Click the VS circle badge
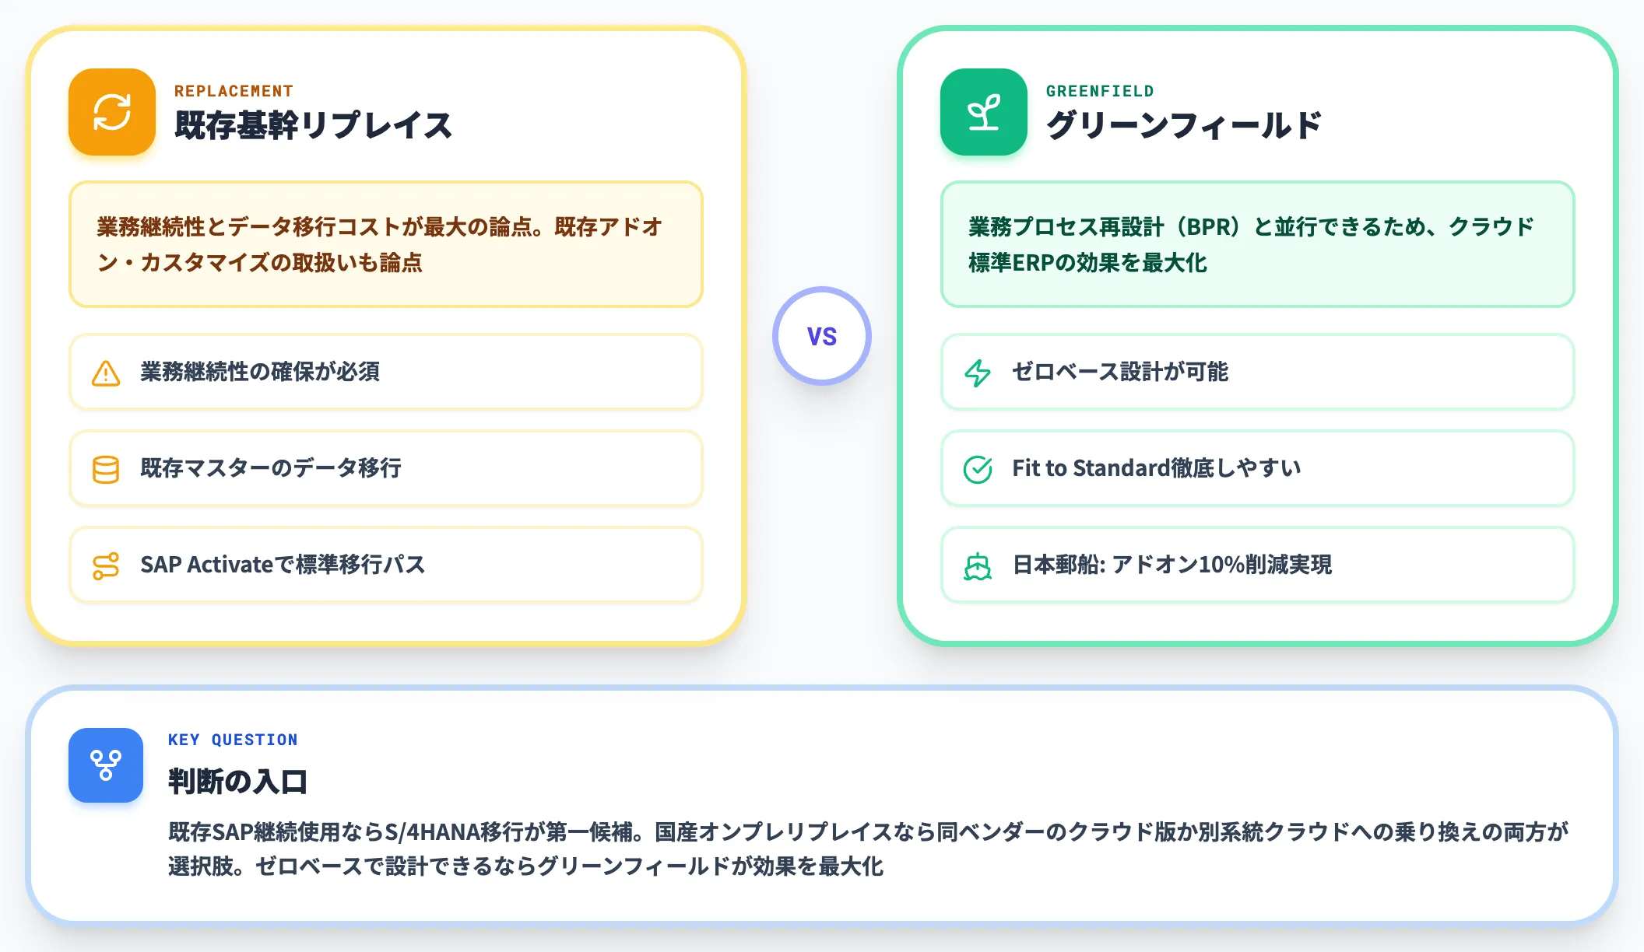This screenshot has height=952, width=1644. click(x=822, y=336)
